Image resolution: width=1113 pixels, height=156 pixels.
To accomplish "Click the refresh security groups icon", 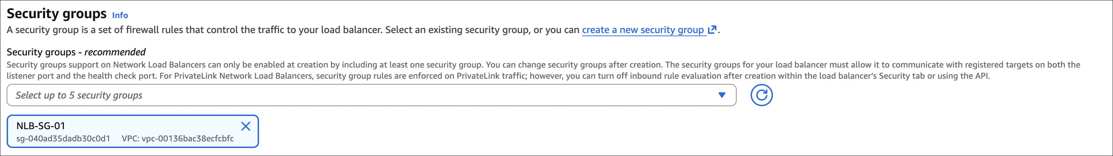I will tap(761, 95).
